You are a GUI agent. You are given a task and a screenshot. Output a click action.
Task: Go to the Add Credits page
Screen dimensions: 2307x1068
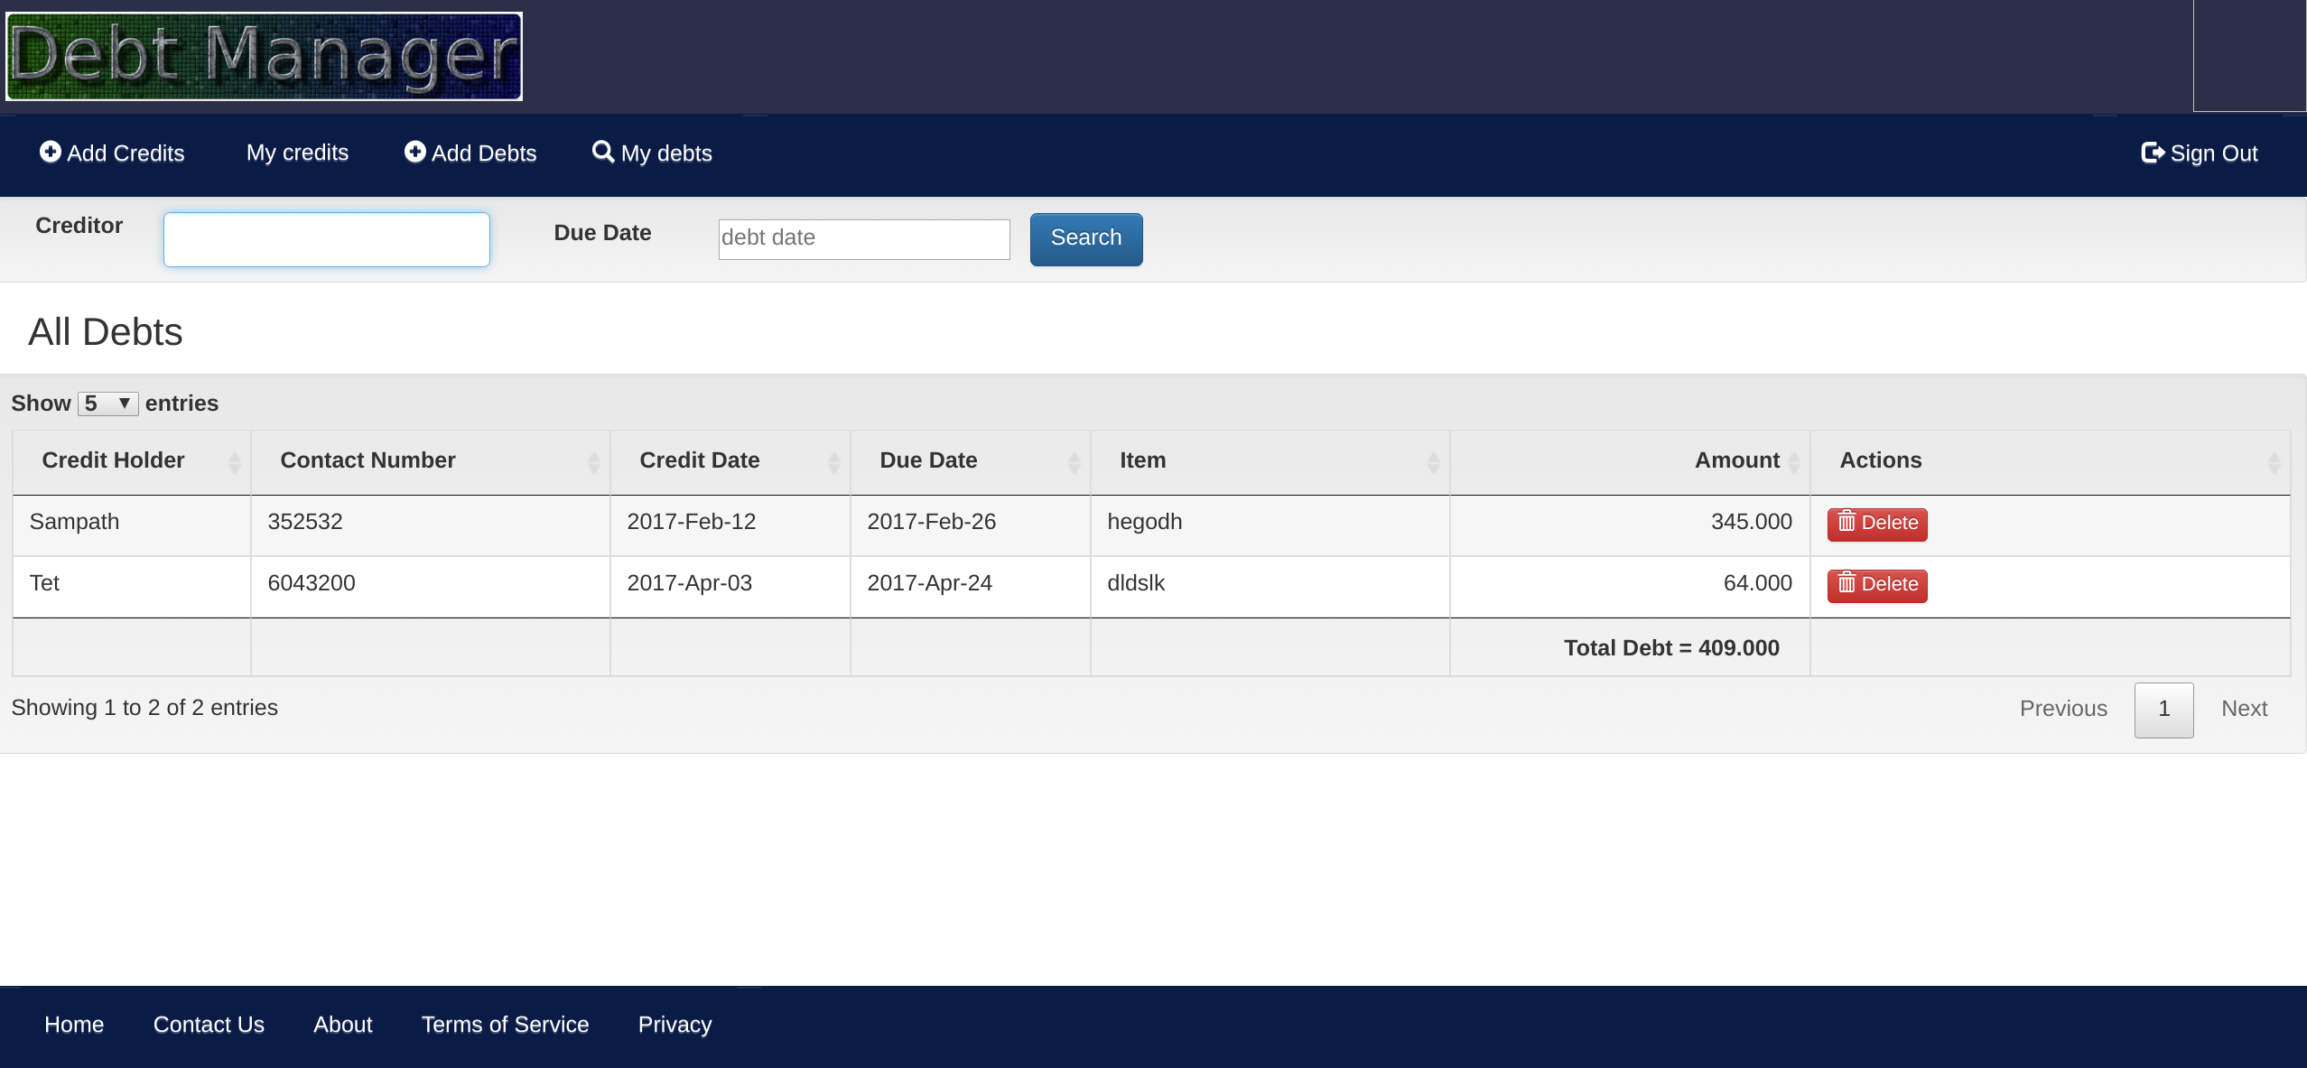(112, 153)
